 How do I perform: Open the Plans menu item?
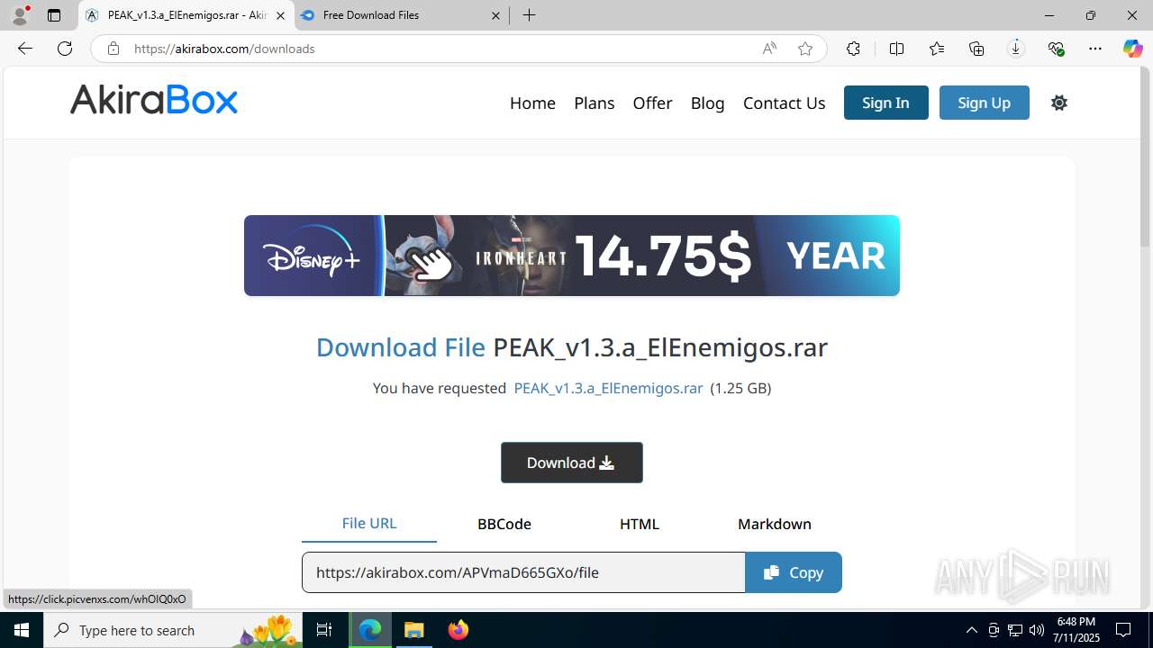(594, 103)
